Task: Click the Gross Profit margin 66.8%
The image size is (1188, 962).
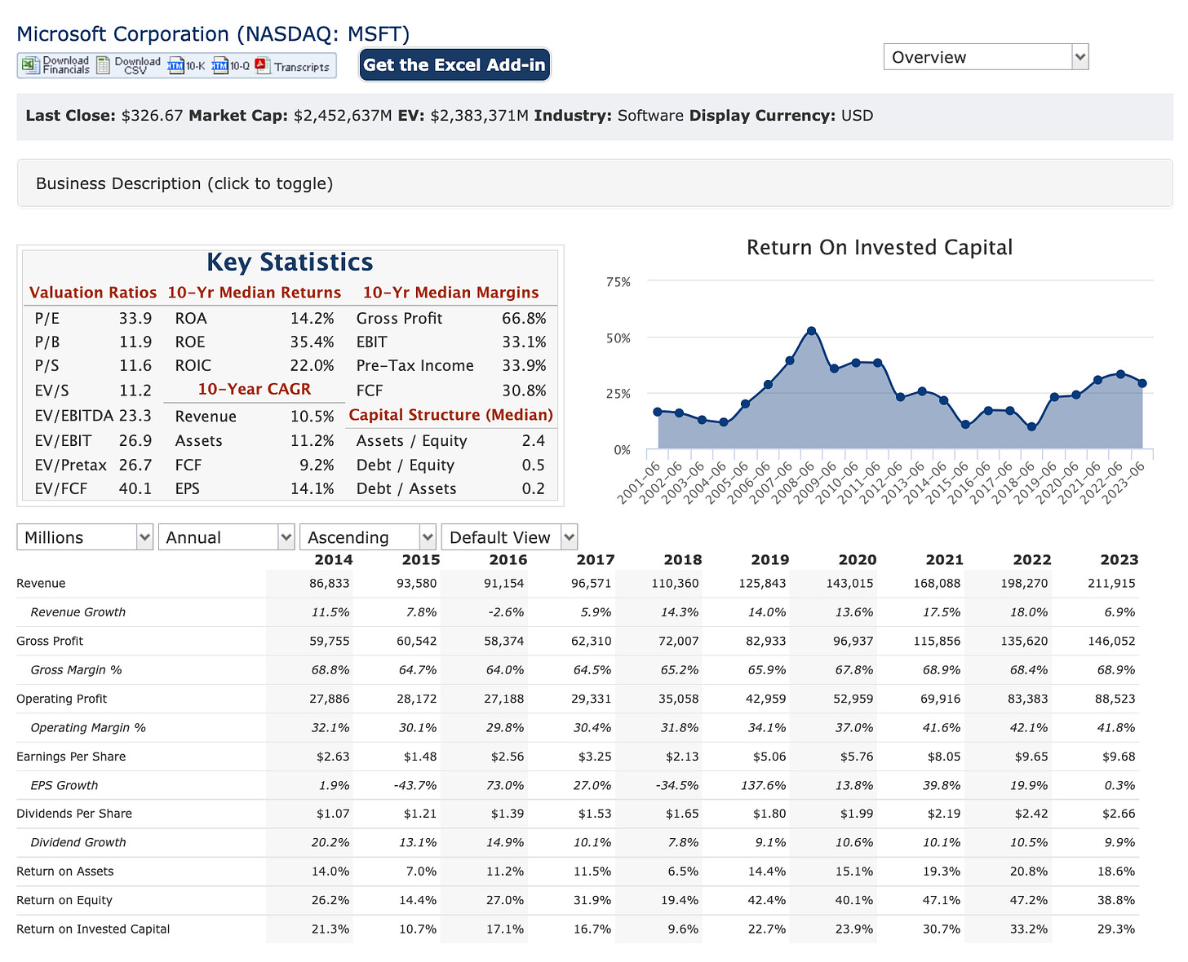Action: coord(524,319)
